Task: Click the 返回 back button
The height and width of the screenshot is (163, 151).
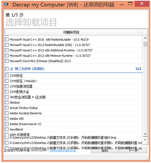Action: pos(105,150)
